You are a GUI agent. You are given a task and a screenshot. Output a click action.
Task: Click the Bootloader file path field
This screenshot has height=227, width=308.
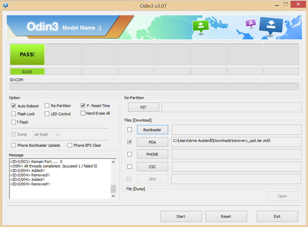236,130
